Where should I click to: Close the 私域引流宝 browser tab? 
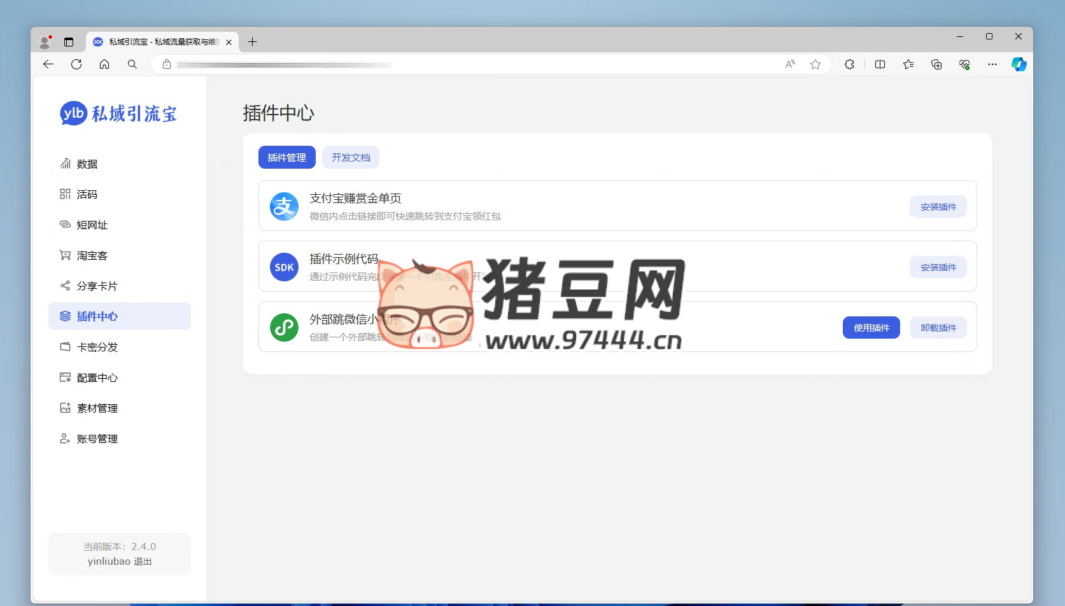[229, 42]
